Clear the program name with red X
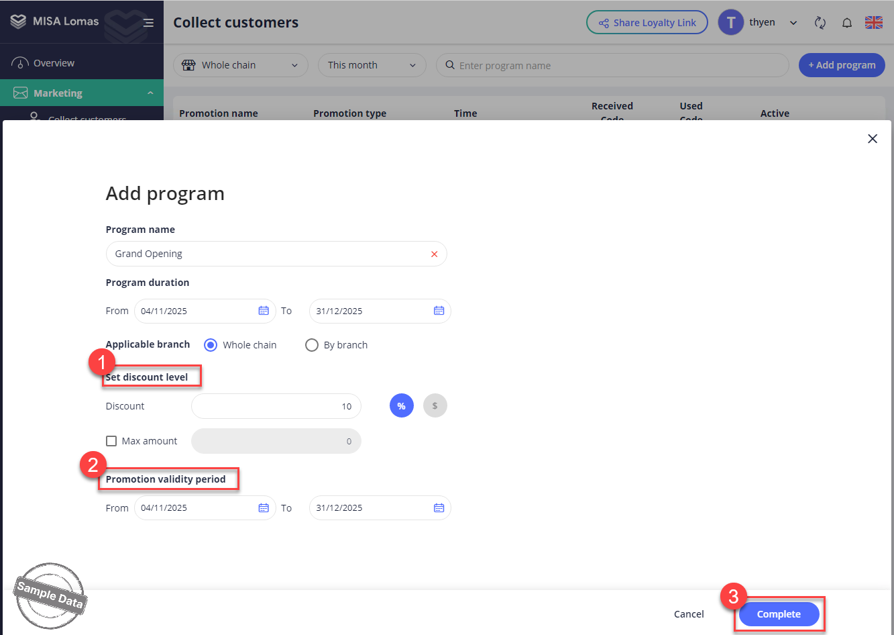 tap(434, 254)
